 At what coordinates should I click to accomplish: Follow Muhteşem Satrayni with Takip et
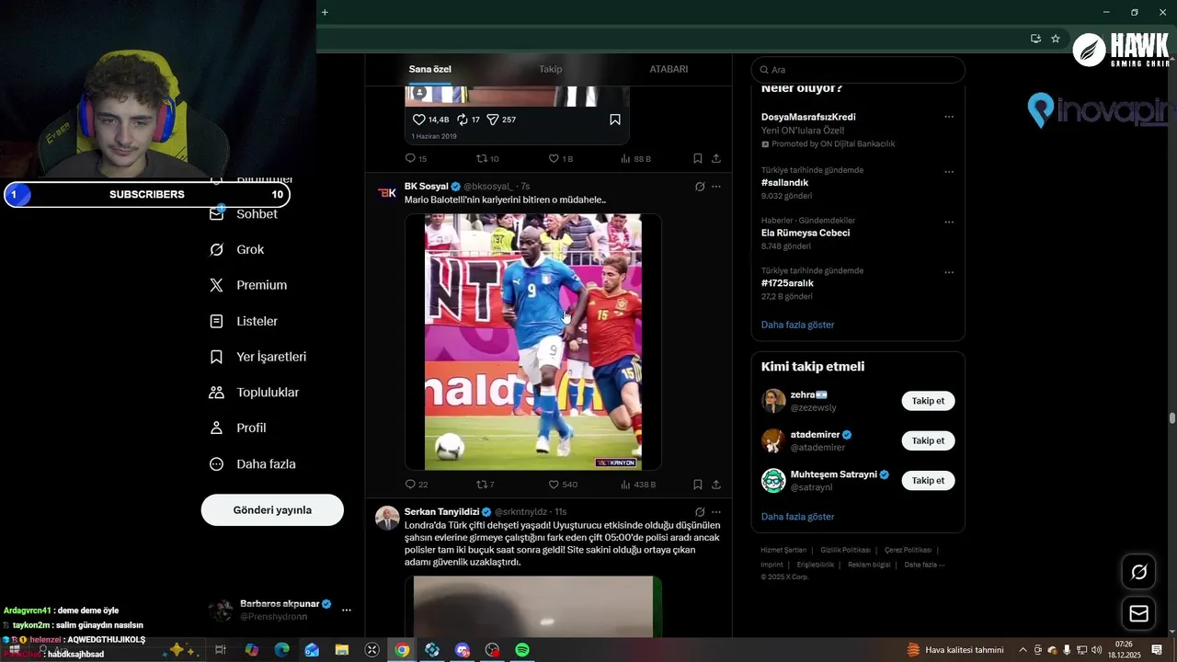point(928,480)
